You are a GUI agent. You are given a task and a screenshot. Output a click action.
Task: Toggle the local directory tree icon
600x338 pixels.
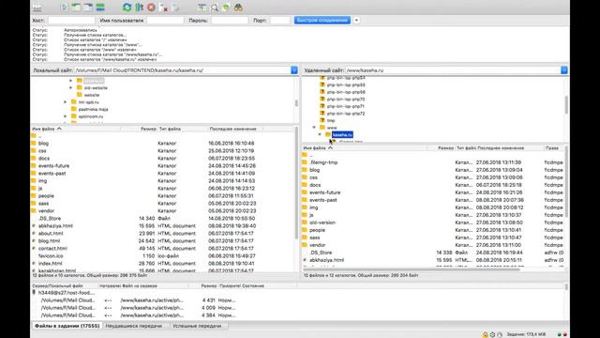click(76, 8)
